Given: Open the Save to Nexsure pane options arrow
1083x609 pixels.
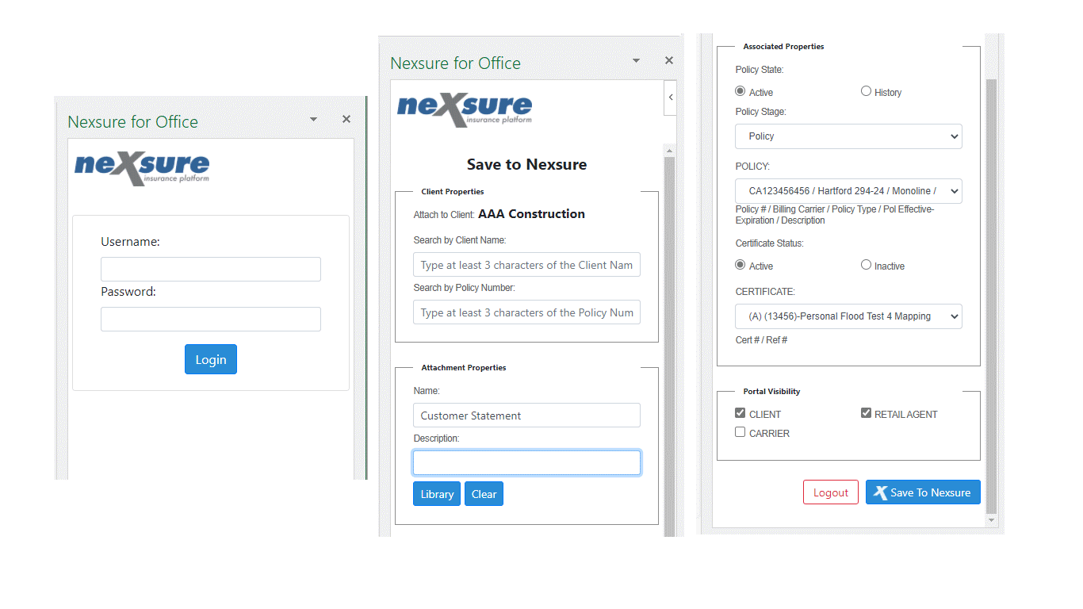Looking at the screenshot, I should (x=636, y=60).
